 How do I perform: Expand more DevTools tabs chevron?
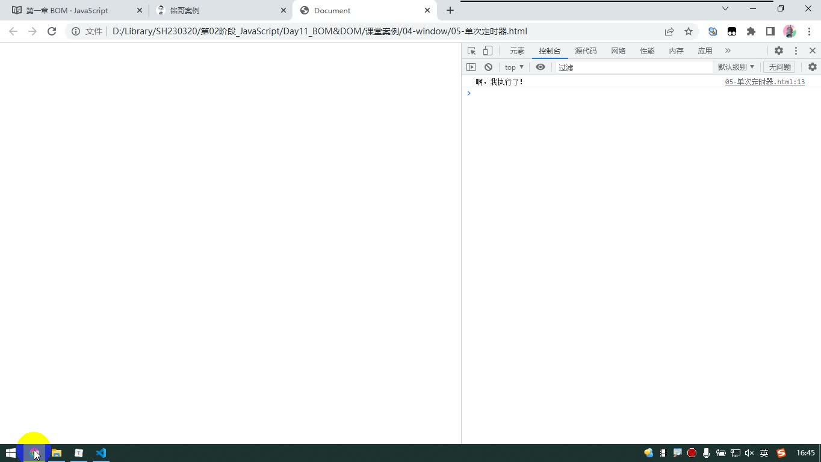coord(728,51)
